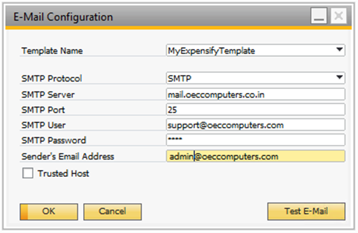
Task: Close the dialog with the X icon
Action: [338, 17]
